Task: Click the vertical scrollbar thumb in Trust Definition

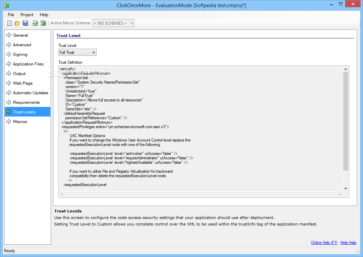Action: coord(346,121)
